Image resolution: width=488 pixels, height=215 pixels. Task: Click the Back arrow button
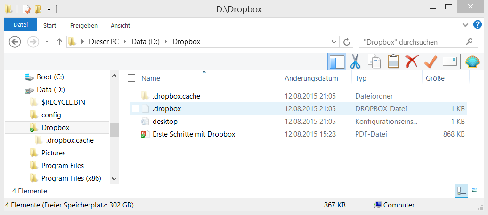pos(15,42)
